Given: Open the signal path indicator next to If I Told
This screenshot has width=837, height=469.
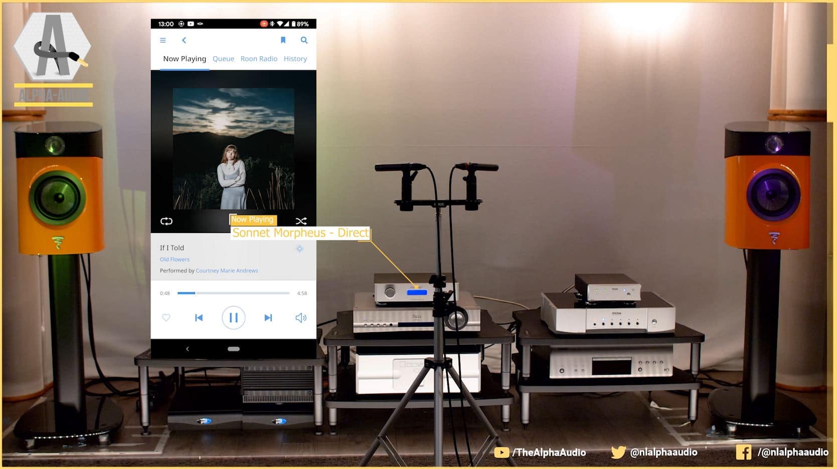Looking at the screenshot, I should point(300,249).
